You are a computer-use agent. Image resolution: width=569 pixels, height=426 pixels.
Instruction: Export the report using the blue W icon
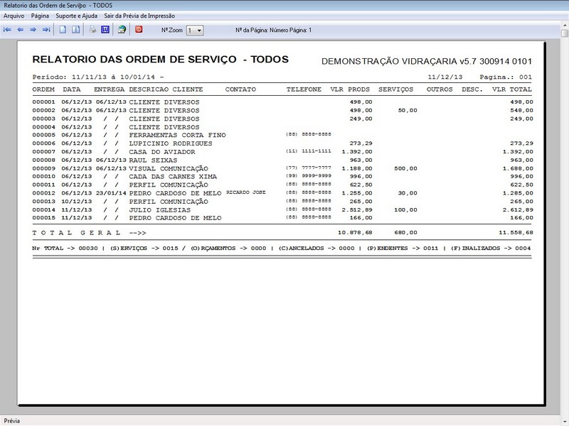[x=105, y=29]
